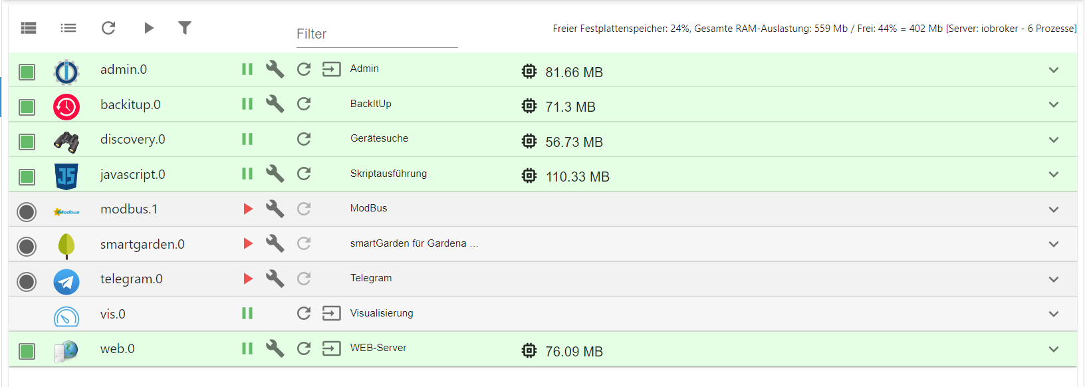Open the web.0 link icon
This screenshot has width=1085, height=387.
[x=331, y=348]
